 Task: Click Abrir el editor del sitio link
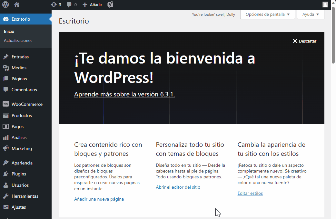pyautogui.click(x=178, y=187)
